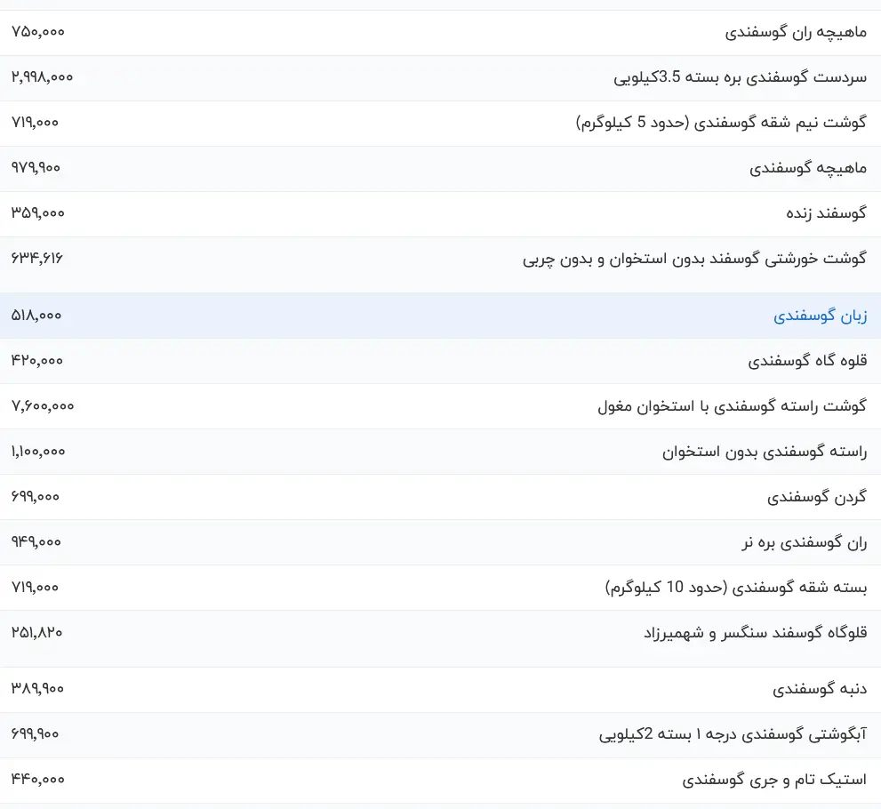This screenshot has height=809, width=881.
Task: Click price ۱,۱۰۰,۰۰۰
Action: (x=38, y=452)
